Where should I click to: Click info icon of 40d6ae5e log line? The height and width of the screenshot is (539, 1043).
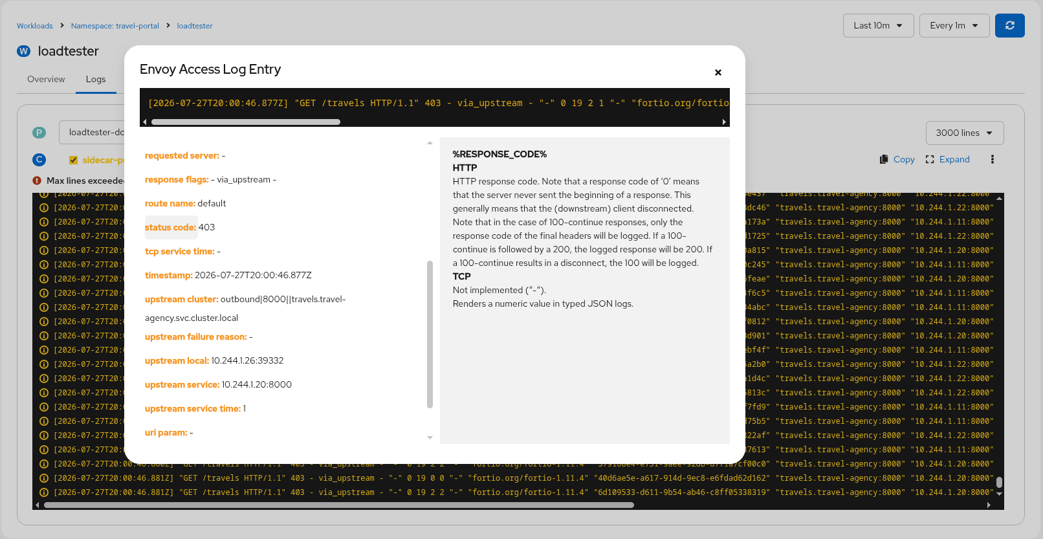point(44,478)
